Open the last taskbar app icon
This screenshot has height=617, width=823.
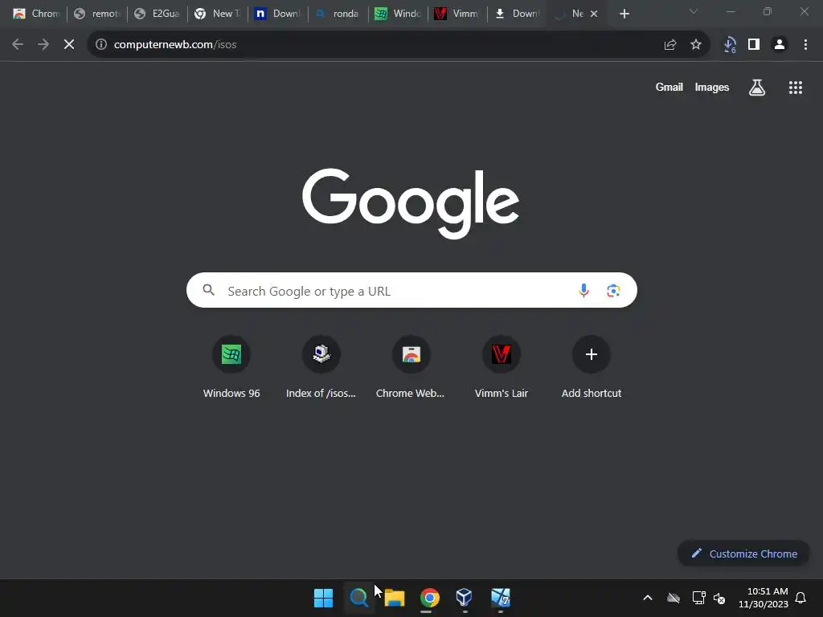[x=500, y=598]
